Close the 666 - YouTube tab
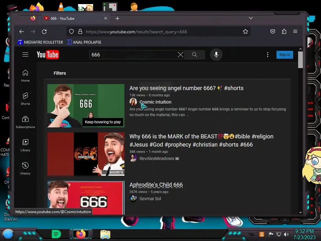The width and height of the screenshot is (321, 241). pyautogui.click(x=106, y=18)
